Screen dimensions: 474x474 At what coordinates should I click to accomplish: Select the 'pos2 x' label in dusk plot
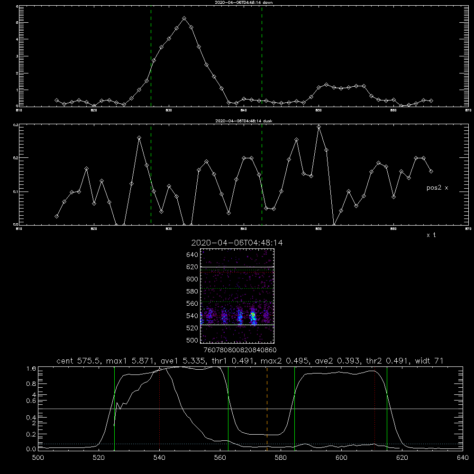(x=437, y=188)
